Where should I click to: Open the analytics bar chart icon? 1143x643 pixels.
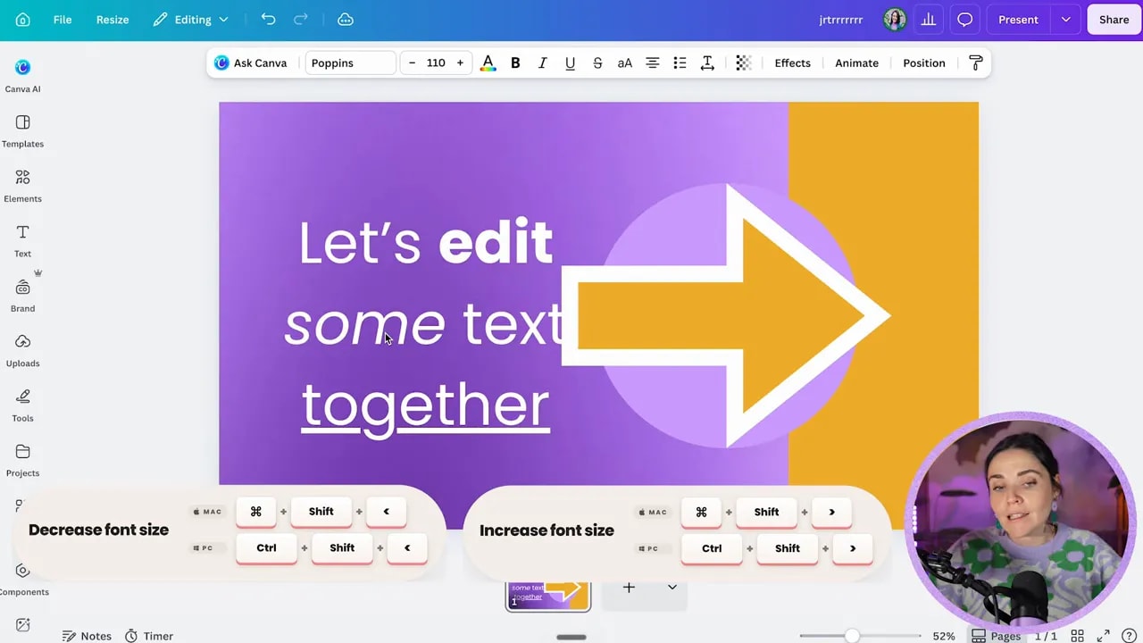pyautogui.click(x=929, y=20)
